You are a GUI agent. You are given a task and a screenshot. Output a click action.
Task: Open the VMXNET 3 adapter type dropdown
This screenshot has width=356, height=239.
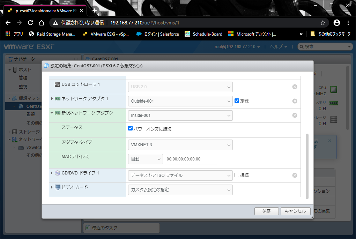(180, 145)
